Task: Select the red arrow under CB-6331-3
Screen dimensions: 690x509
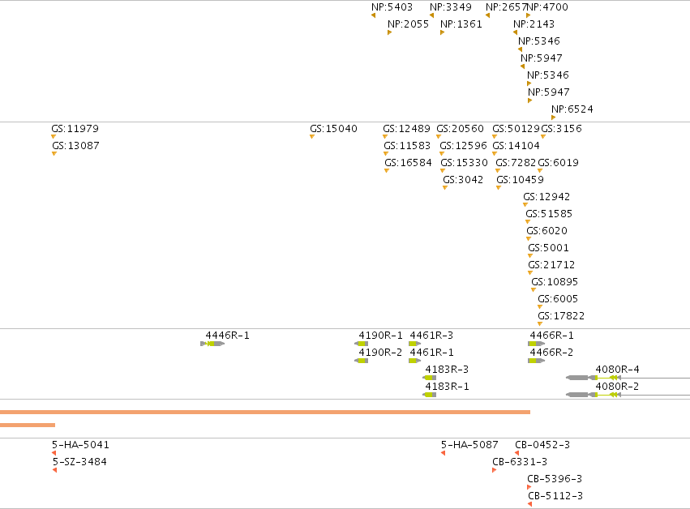Action: click(x=494, y=470)
